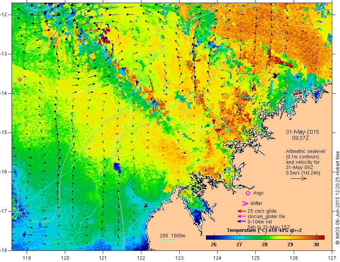
Task: Click the '25 cm/s glide' label
Action: [x=262, y=211]
